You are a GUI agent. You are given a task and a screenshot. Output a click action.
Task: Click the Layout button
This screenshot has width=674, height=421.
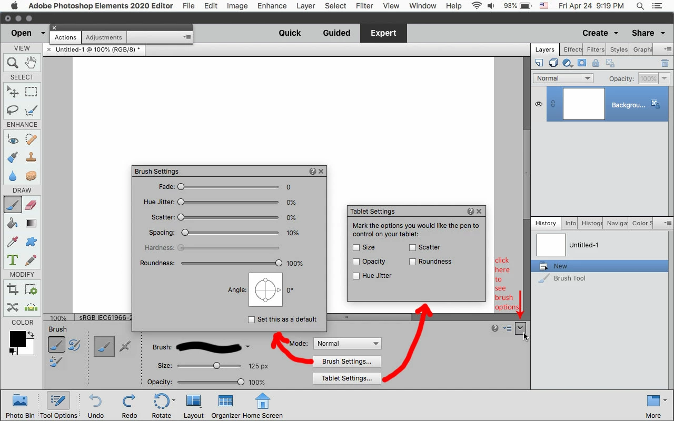point(193,405)
